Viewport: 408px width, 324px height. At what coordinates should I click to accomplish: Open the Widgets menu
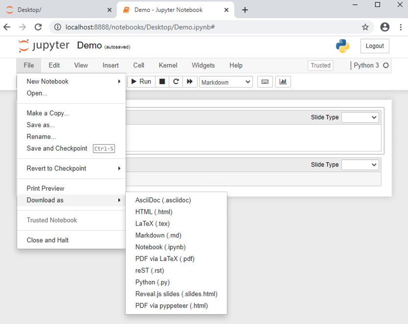tap(203, 65)
